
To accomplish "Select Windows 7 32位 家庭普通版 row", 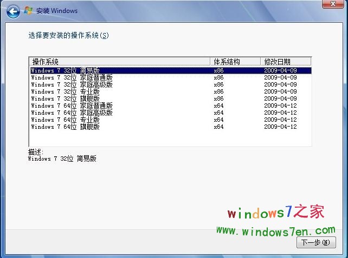I will click(171, 77).
